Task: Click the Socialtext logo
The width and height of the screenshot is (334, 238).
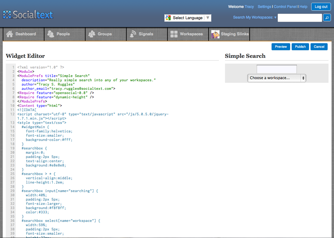Action: [28, 15]
